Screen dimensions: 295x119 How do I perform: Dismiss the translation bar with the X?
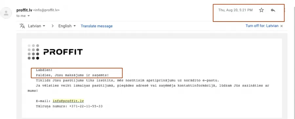point(282,26)
